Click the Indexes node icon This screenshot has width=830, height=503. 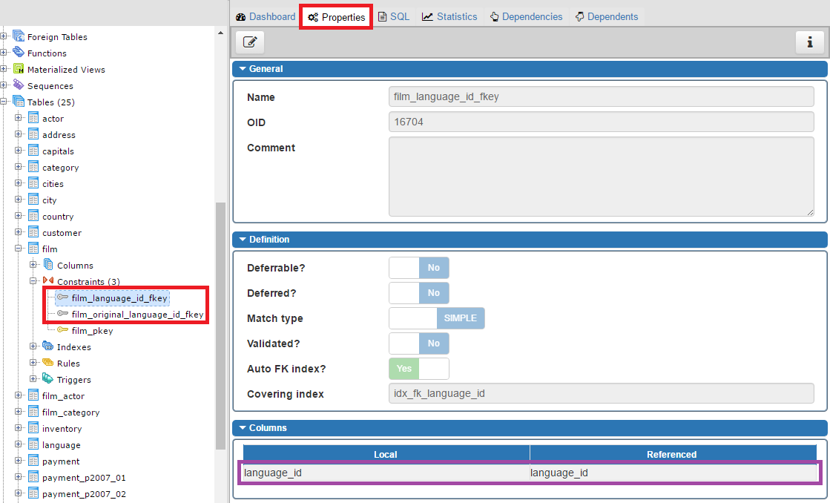pyautogui.click(x=48, y=346)
